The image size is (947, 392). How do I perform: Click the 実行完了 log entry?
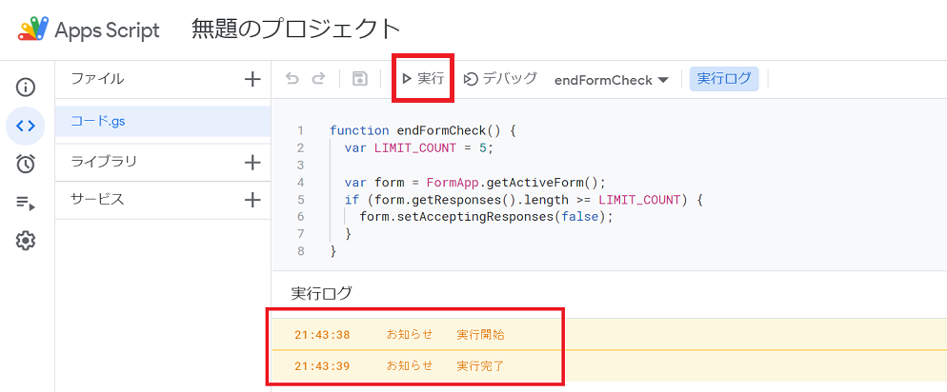click(481, 365)
